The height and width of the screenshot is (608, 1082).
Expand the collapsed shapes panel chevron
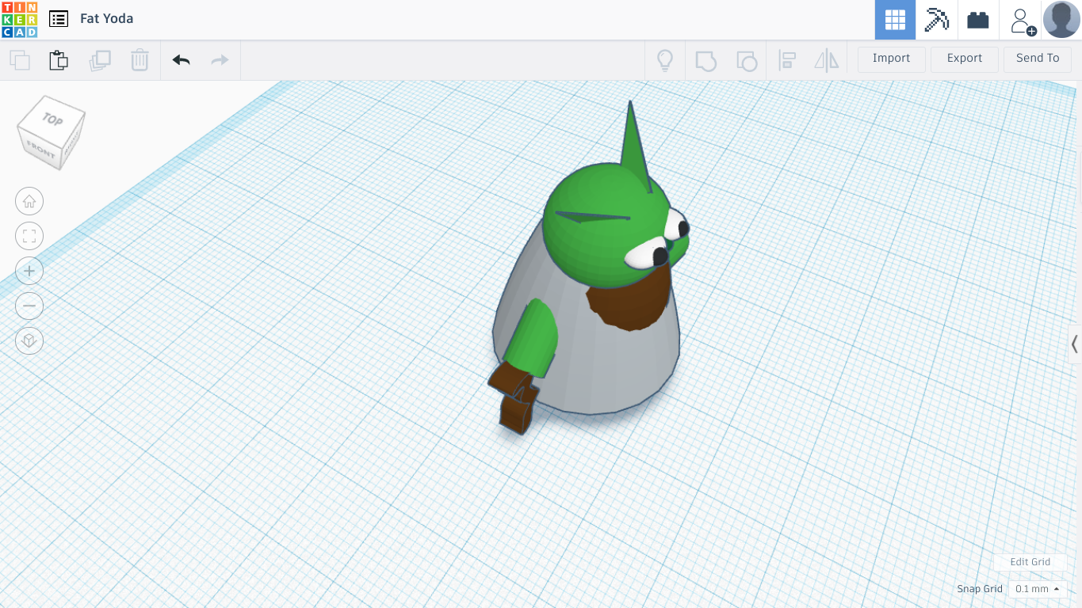click(x=1075, y=344)
